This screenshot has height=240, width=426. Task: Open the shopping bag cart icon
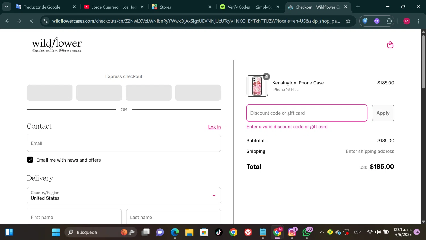(x=390, y=45)
